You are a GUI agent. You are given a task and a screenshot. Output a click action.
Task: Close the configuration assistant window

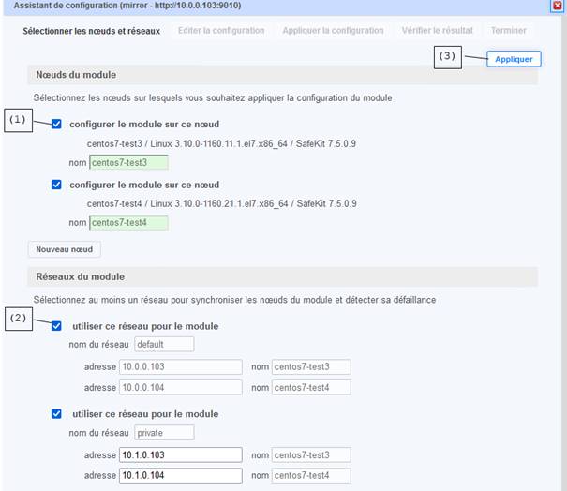pyautogui.click(x=559, y=6)
